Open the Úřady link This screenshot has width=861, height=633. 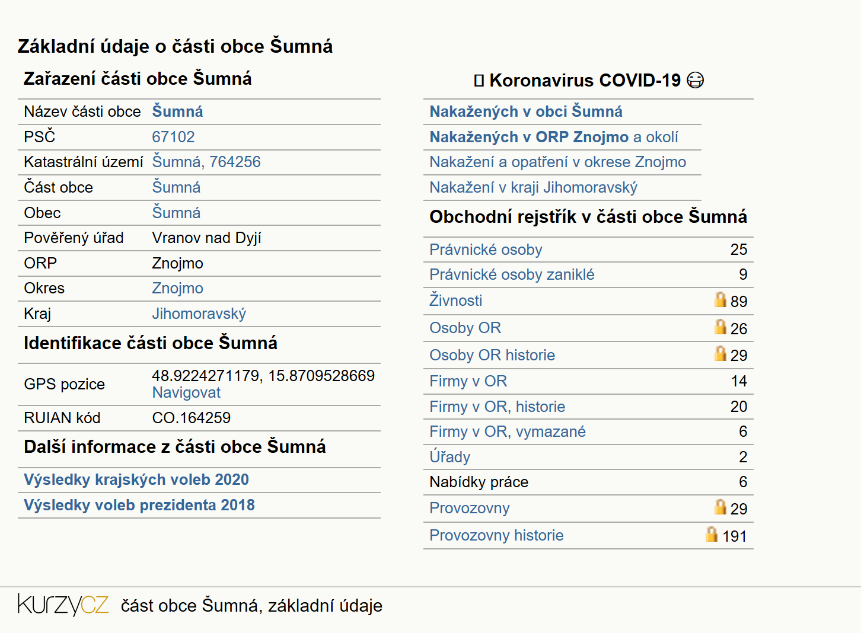450,456
